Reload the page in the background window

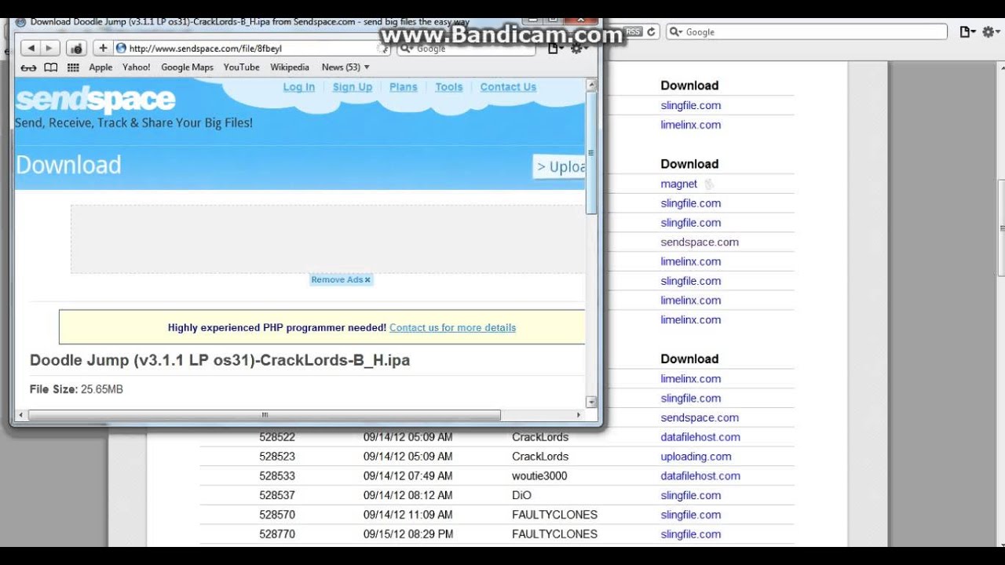click(652, 31)
